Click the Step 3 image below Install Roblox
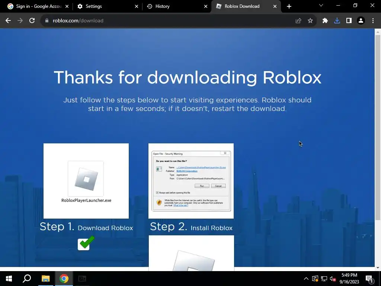The width and height of the screenshot is (381, 286). coord(191,253)
